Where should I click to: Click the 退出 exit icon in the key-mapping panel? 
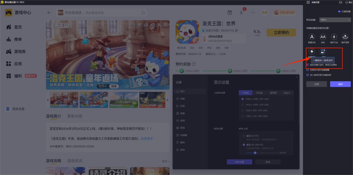(348, 2)
